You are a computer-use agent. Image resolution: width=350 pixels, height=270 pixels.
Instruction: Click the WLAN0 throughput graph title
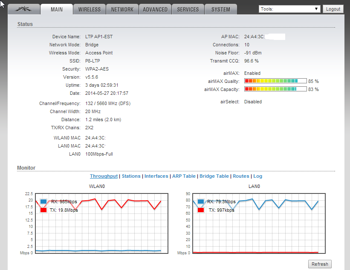[x=97, y=186]
